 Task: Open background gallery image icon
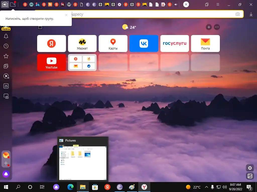coord(250,176)
